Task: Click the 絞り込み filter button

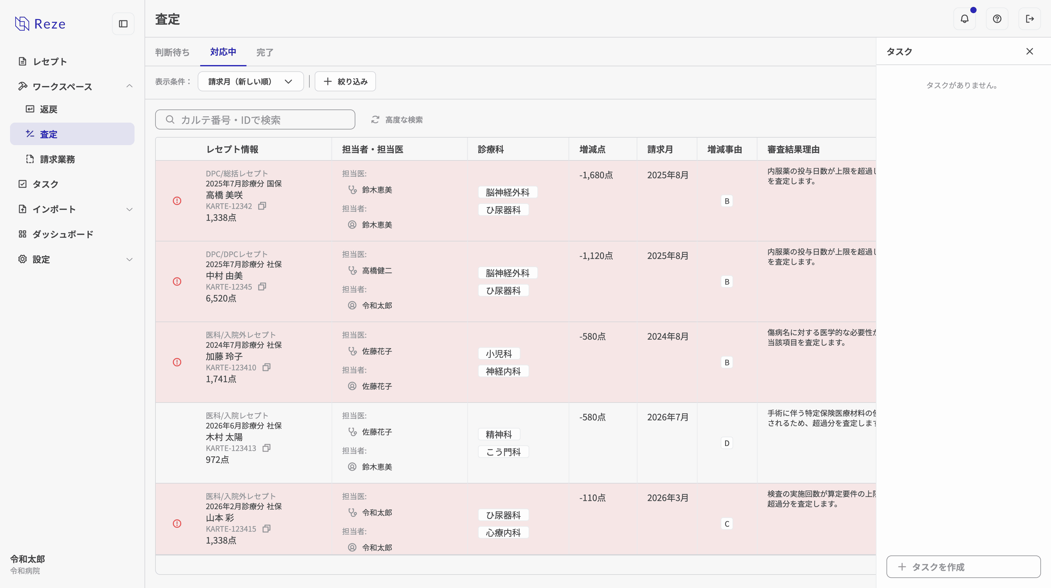Action: (345, 82)
